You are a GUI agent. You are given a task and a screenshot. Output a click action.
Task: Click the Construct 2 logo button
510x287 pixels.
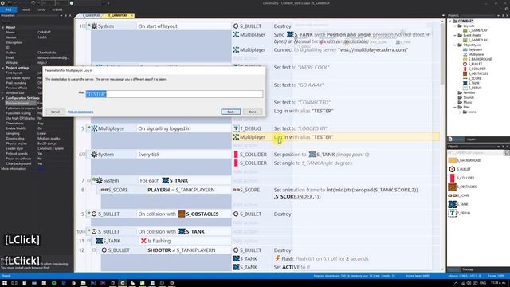click(x=2, y=2)
